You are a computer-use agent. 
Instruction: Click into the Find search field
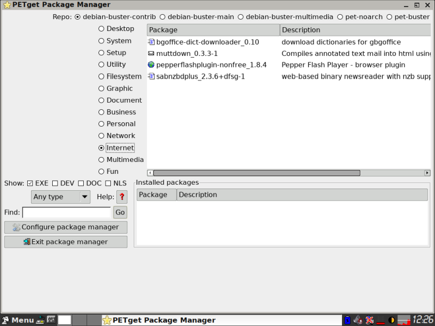[x=66, y=212]
